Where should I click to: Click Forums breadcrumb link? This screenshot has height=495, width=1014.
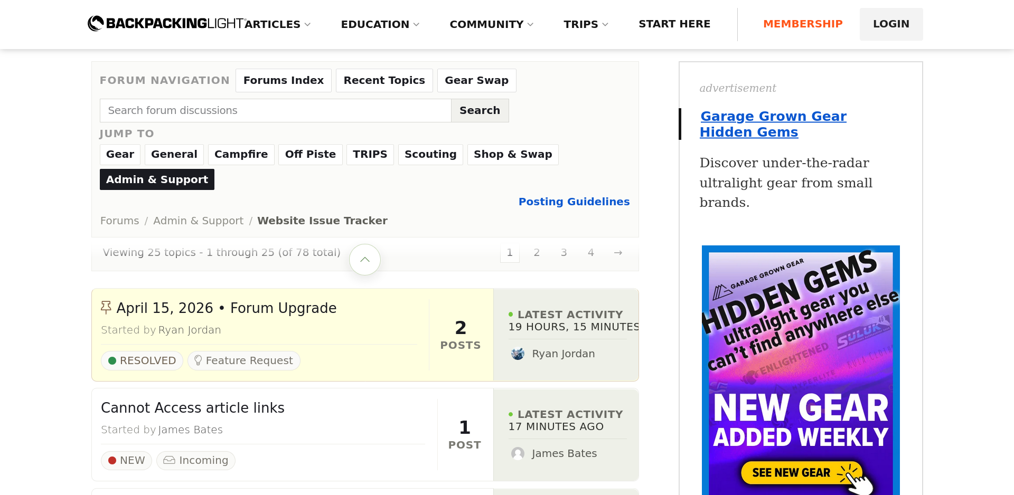click(120, 221)
